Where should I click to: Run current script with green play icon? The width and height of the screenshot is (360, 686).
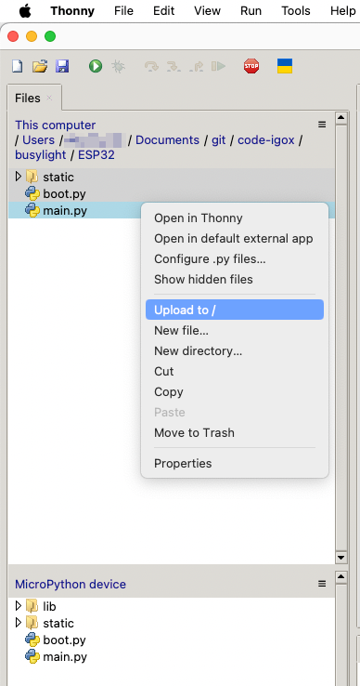pos(96,66)
